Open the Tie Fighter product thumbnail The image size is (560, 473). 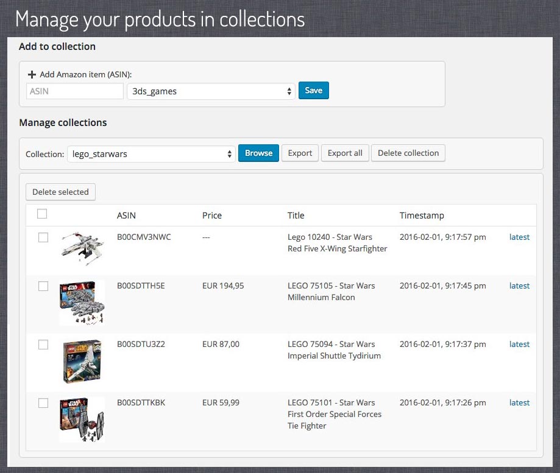(82, 419)
